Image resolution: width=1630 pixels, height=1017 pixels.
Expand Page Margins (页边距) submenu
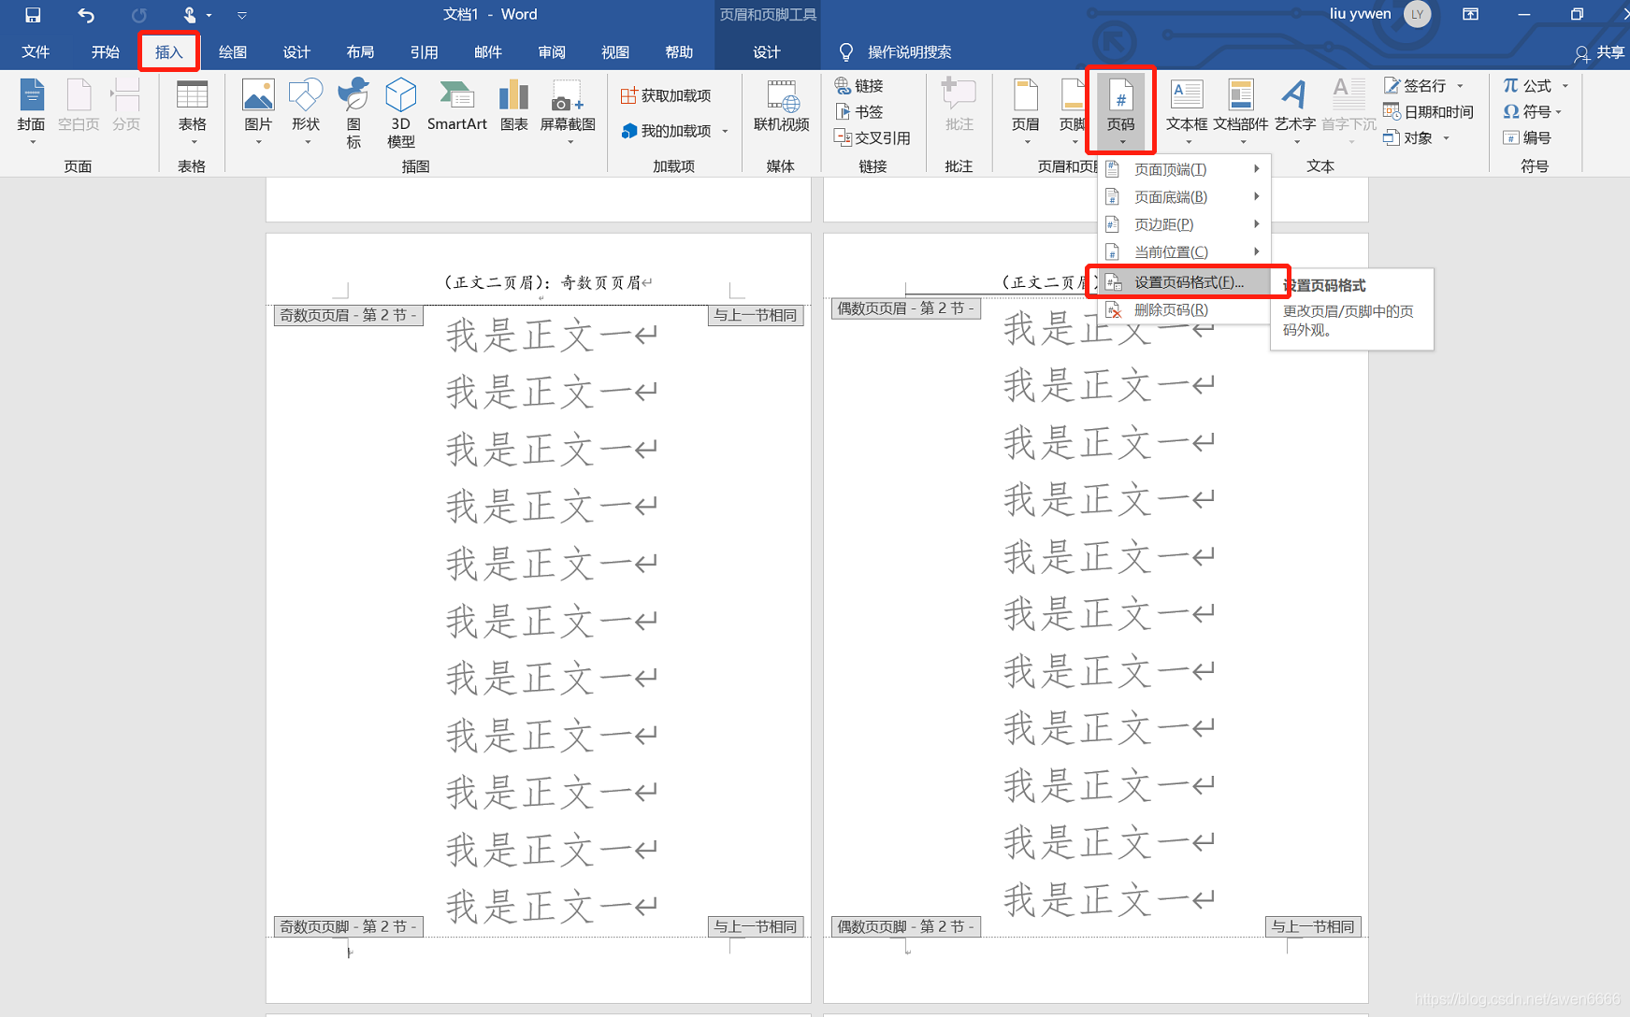(1183, 224)
